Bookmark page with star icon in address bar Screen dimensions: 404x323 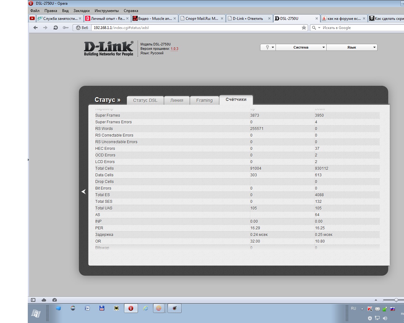click(x=304, y=28)
